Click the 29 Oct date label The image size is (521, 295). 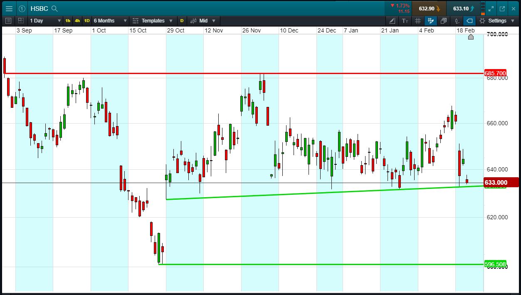(x=175, y=30)
